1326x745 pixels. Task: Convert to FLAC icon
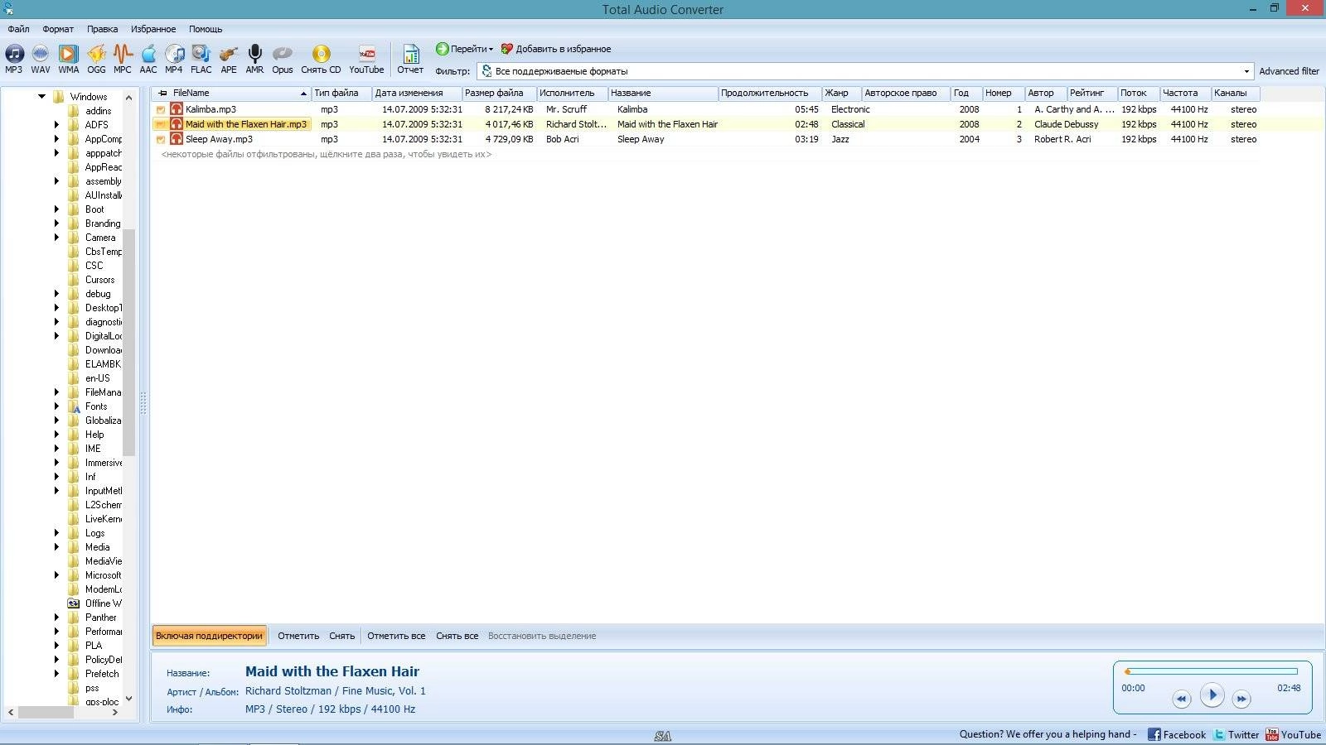pyautogui.click(x=201, y=59)
